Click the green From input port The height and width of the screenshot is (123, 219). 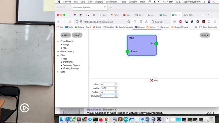(x=127, y=51)
